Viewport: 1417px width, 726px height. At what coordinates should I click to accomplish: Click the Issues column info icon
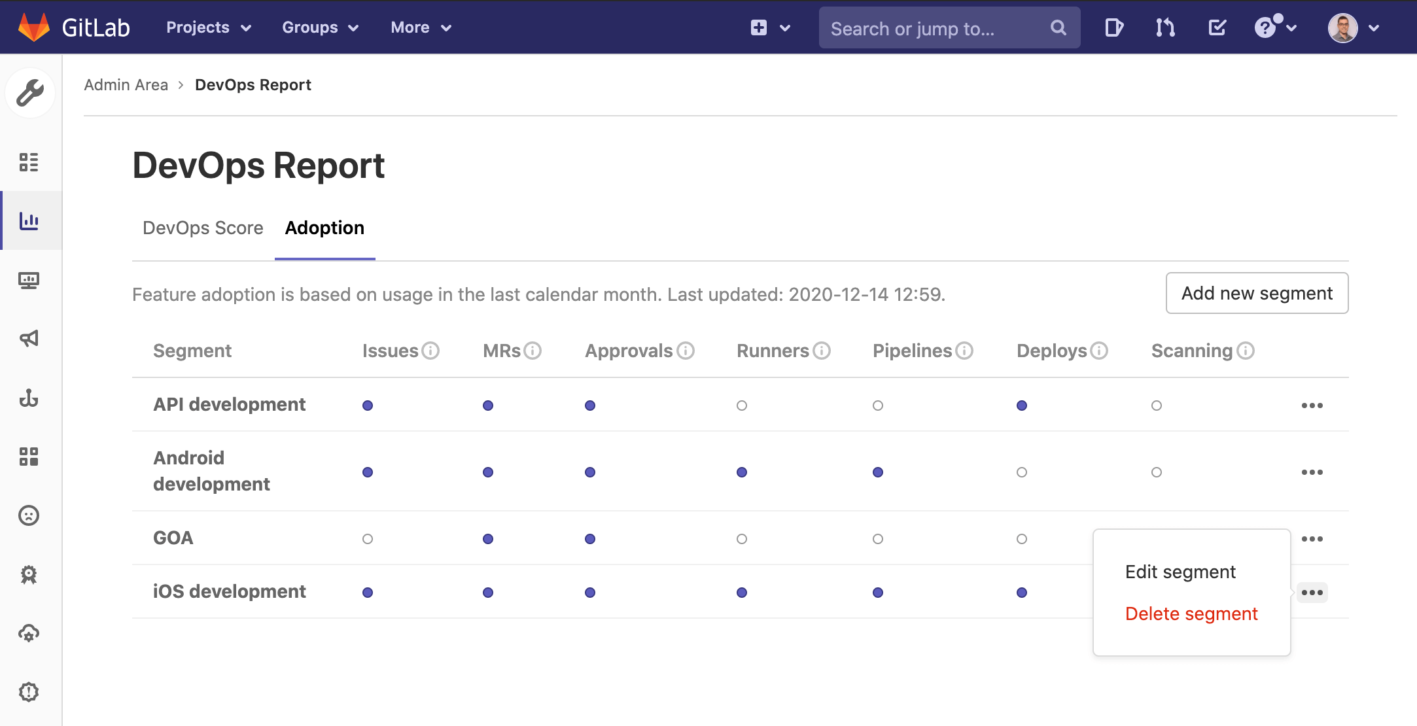pos(430,351)
